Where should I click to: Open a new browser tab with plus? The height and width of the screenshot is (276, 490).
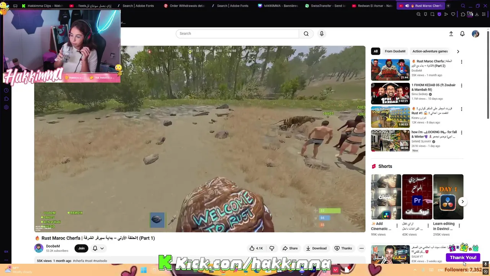[448, 6]
